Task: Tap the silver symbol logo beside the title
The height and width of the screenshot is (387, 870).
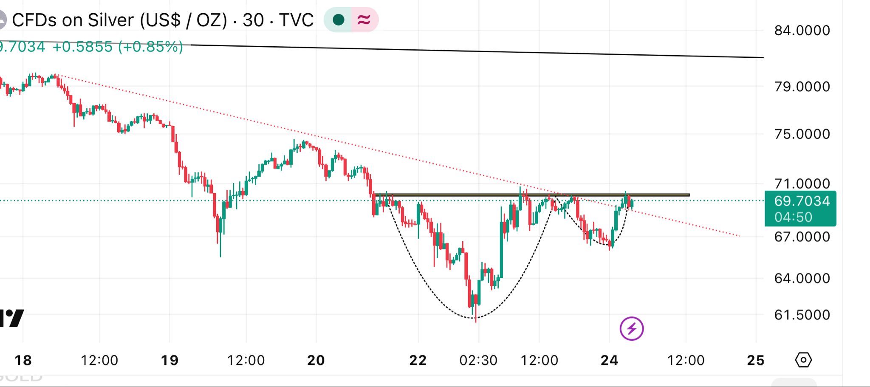Action: pos(2,20)
